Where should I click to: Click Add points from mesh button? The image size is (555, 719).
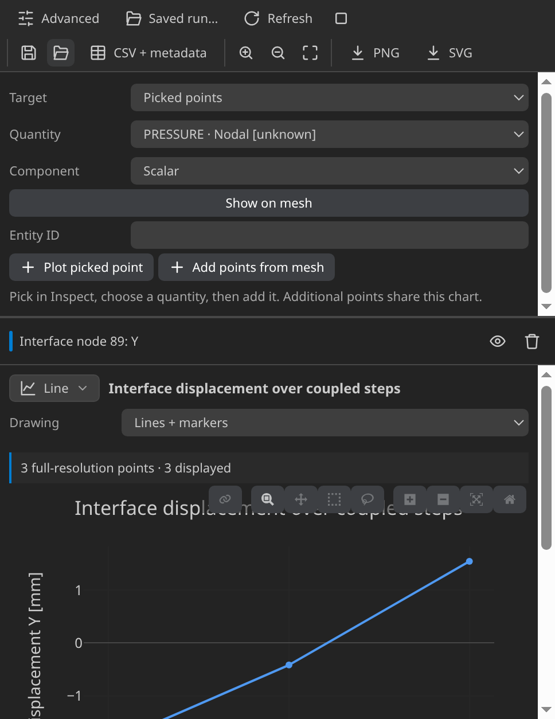coord(247,267)
